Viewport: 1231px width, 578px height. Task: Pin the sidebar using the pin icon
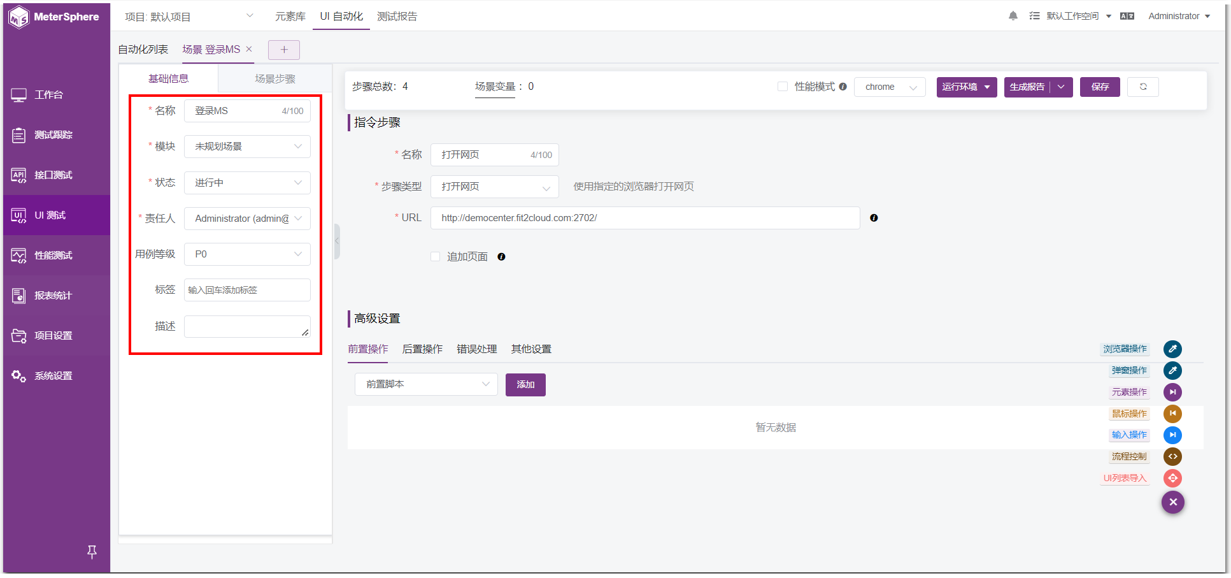point(92,552)
